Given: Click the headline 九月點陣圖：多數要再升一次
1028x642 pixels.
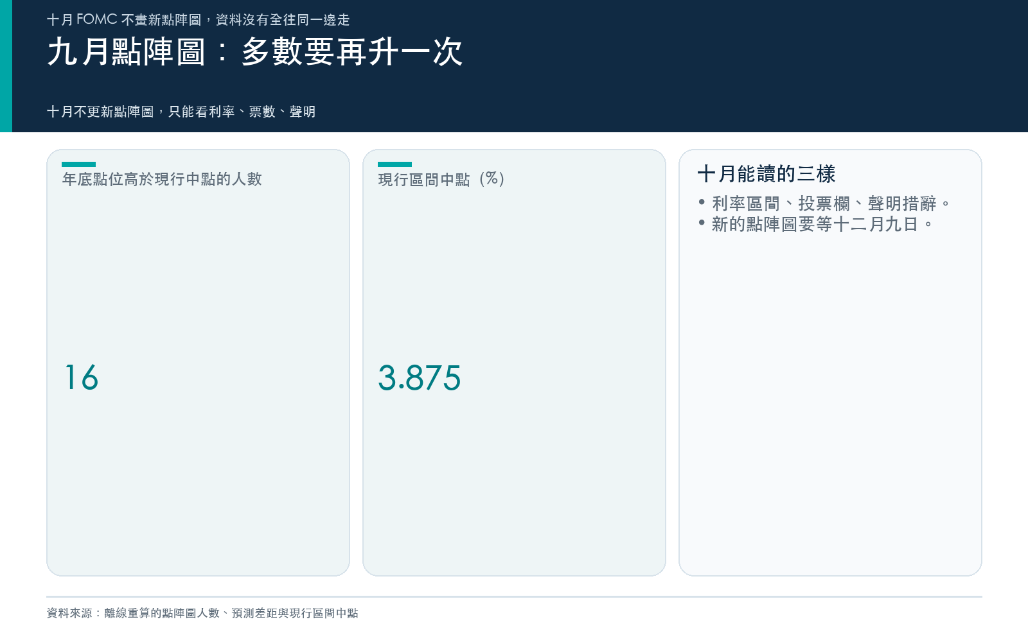Looking at the screenshot, I should tap(255, 52).
